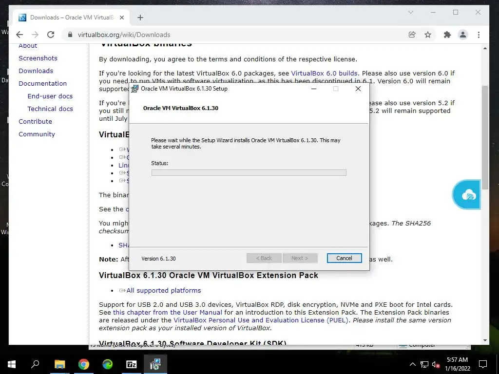Click the disabled Next button in setup

tap(300, 258)
